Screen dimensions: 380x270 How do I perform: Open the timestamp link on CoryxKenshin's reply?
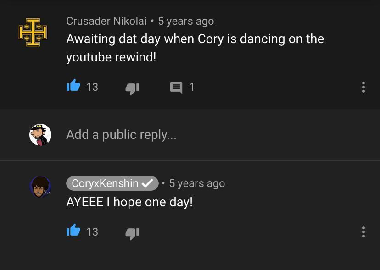196,183
